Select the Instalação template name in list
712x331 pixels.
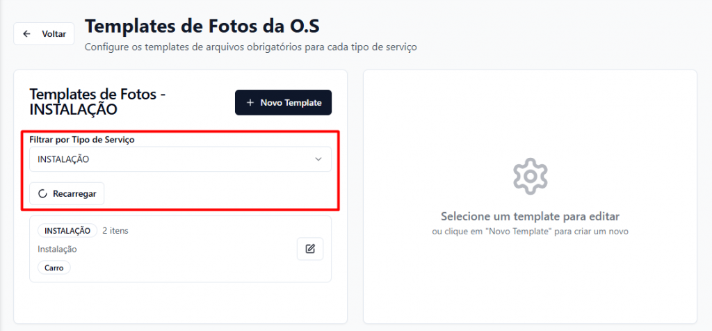(57, 249)
